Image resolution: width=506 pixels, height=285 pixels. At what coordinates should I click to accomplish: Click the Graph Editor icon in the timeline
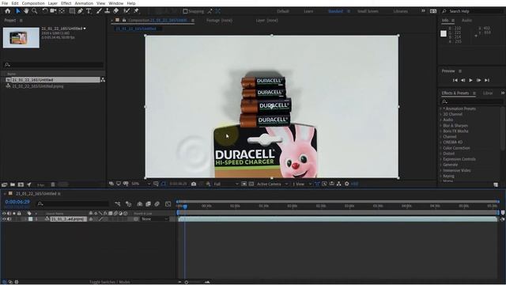[x=168, y=204]
